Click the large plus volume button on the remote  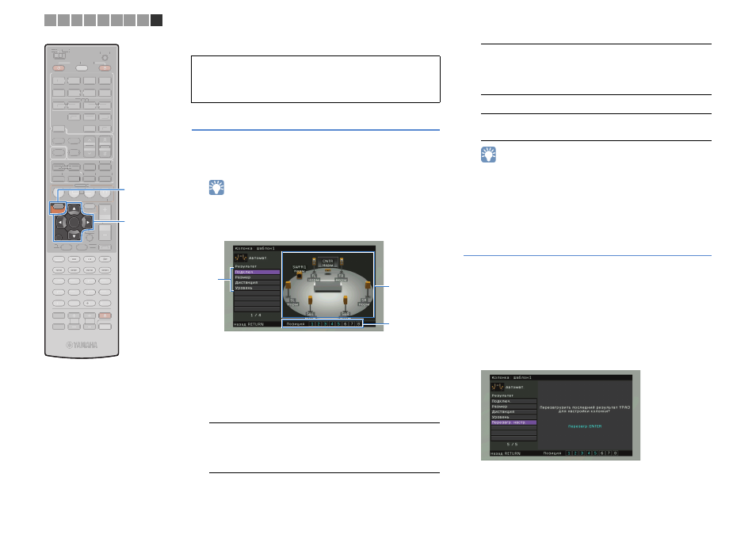pyautogui.click(x=105, y=211)
